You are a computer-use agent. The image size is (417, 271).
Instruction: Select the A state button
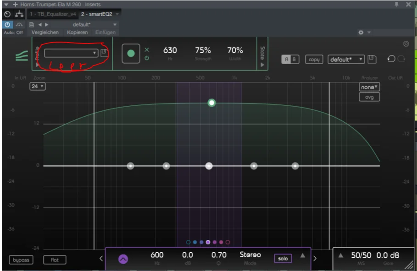[286, 59]
